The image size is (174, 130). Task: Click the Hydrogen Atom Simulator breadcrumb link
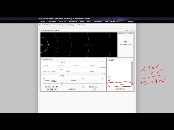point(77,25)
